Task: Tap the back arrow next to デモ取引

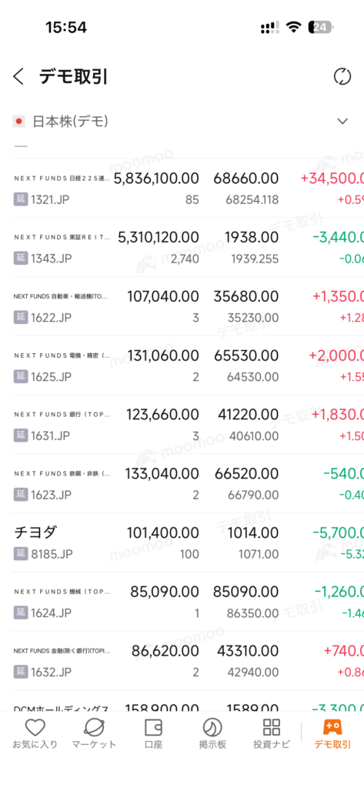Action: pyautogui.click(x=18, y=77)
